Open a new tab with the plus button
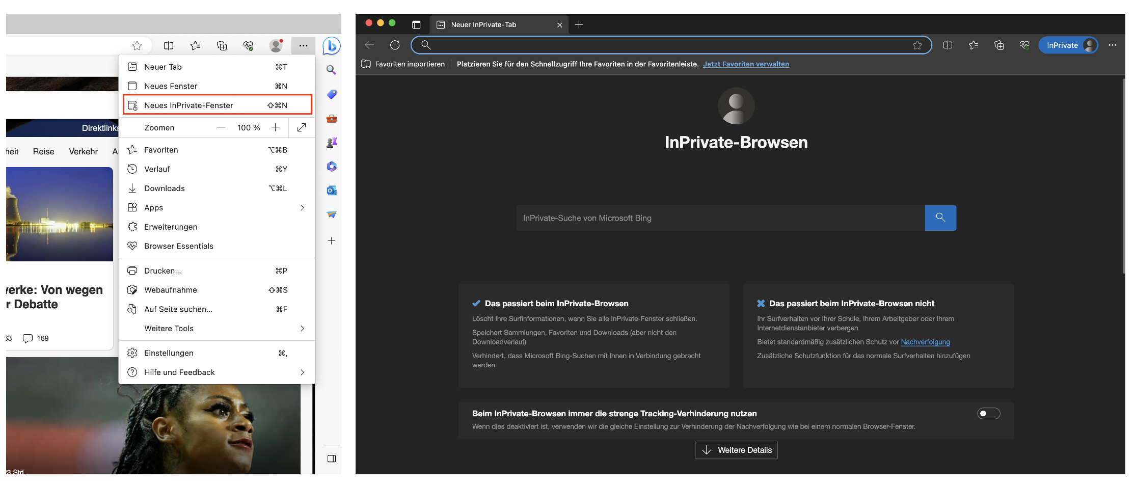 (579, 24)
